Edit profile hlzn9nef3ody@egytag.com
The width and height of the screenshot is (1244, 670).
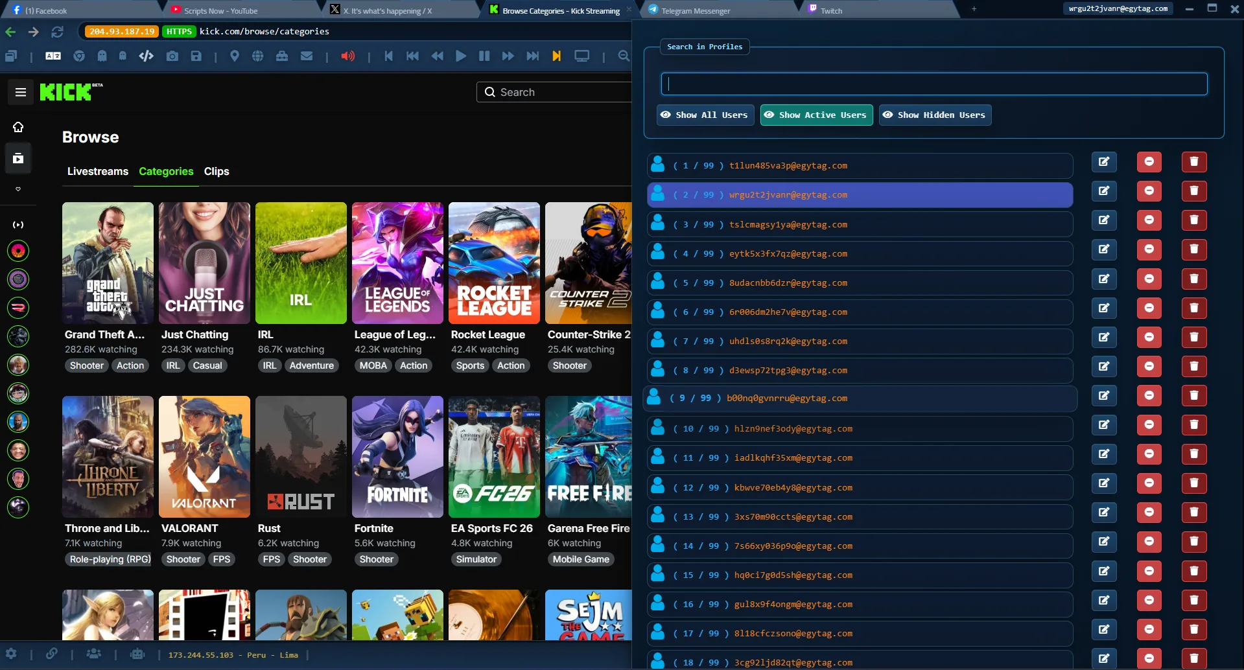1104,424
